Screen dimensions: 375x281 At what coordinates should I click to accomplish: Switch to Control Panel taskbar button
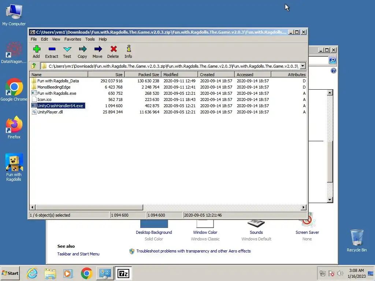[x=105, y=273]
